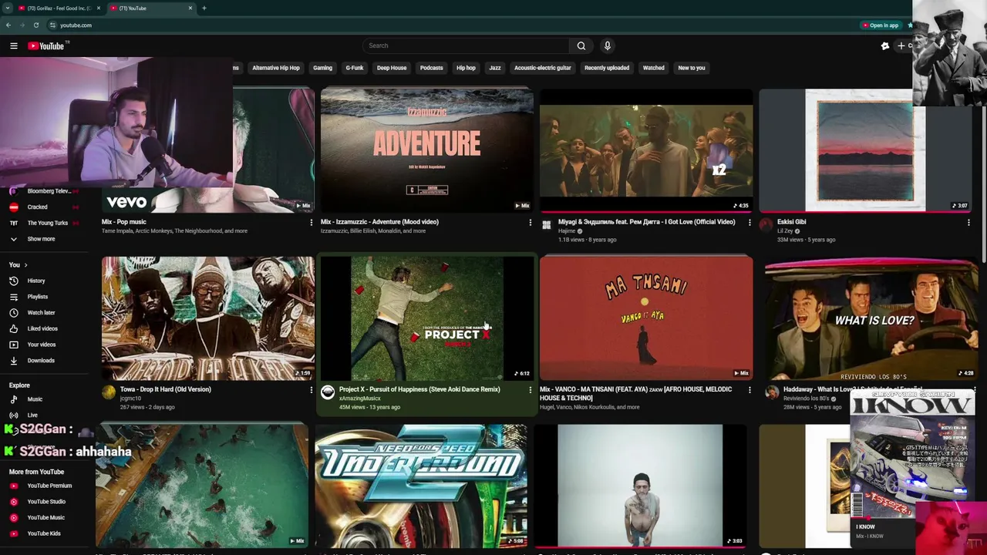Click the search magnifier button
This screenshot has height=555, width=987.
tap(581, 45)
